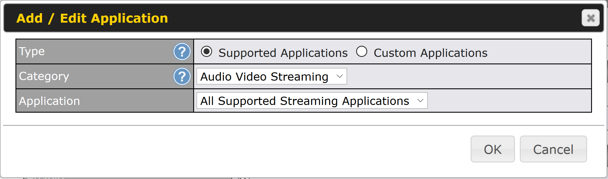Click the 'Supported Applications' label text
Viewport: 608px width, 179px height.
click(283, 53)
